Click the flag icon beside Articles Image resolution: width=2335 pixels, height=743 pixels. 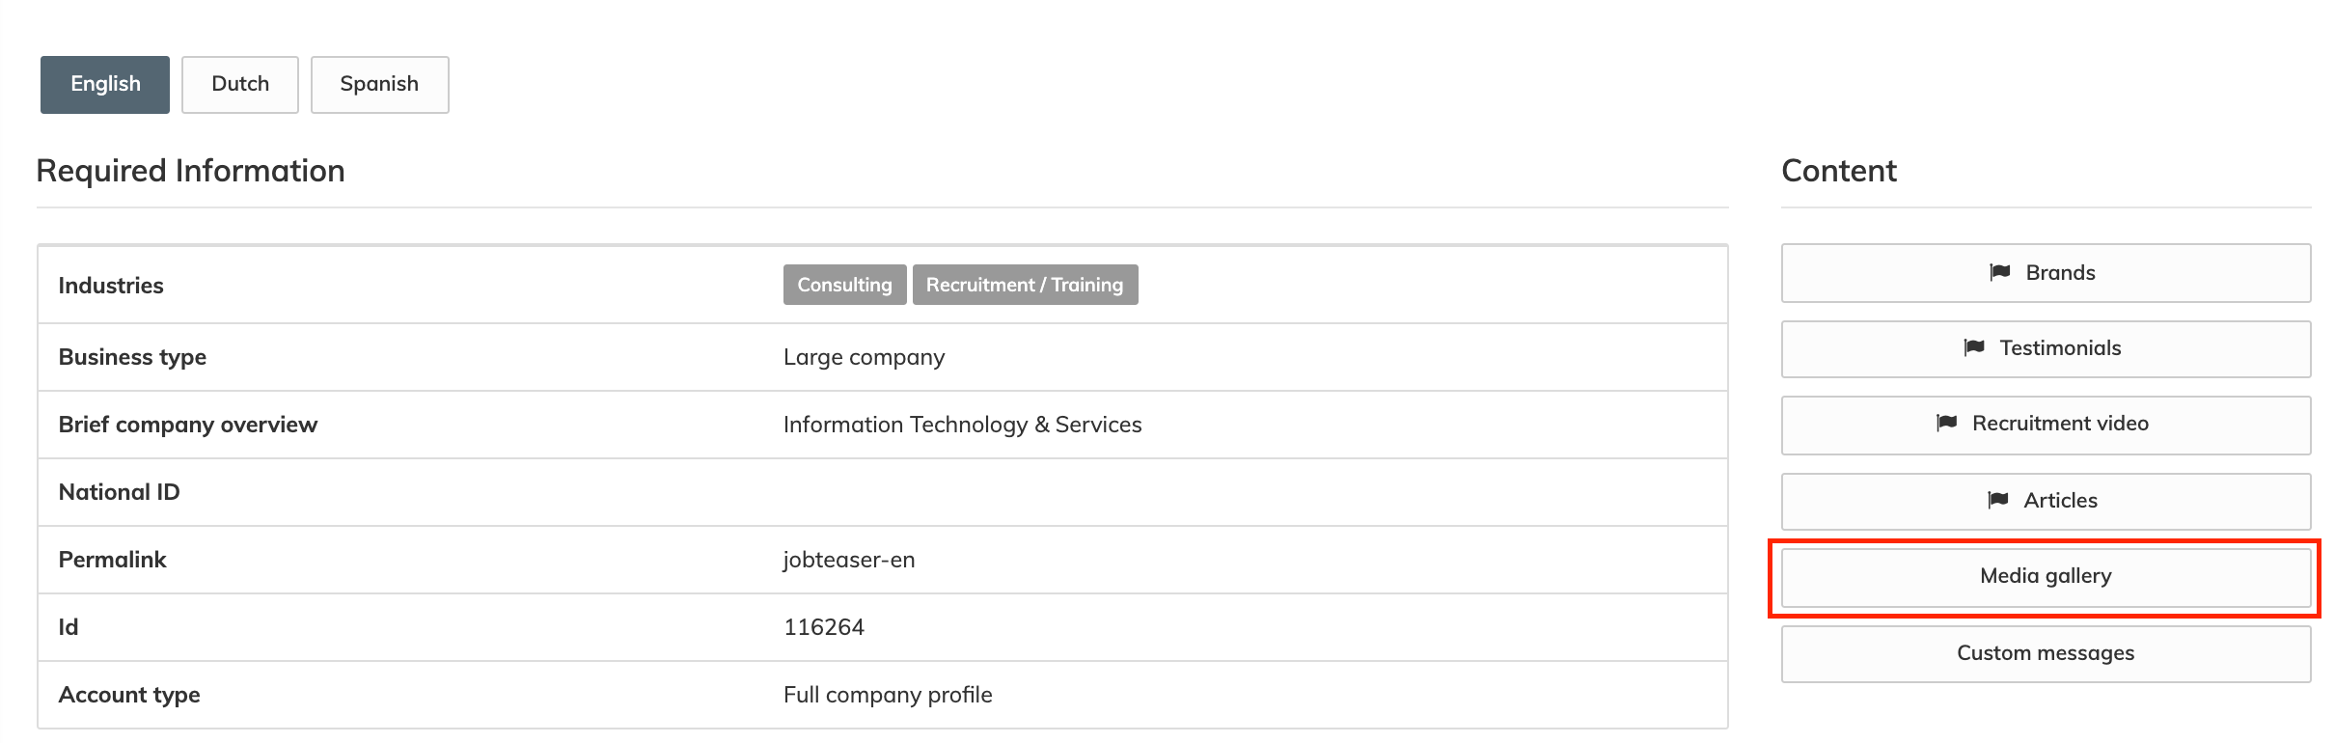point(1998,501)
